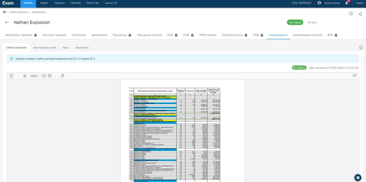Toggle the document viewer sidebar panel icon
Screen dimensions: 366x182
click(x=11, y=76)
